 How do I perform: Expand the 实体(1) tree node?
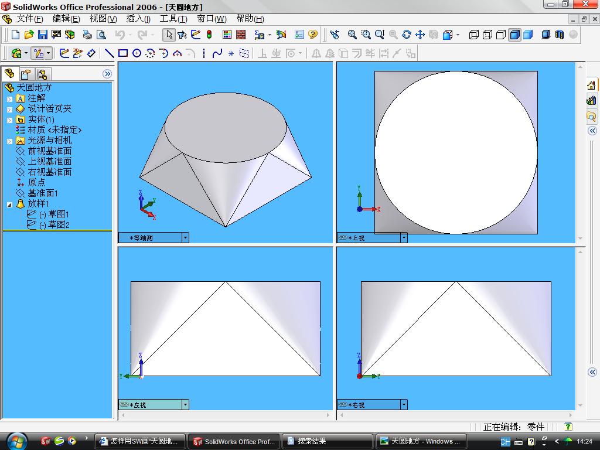click(9, 120)
